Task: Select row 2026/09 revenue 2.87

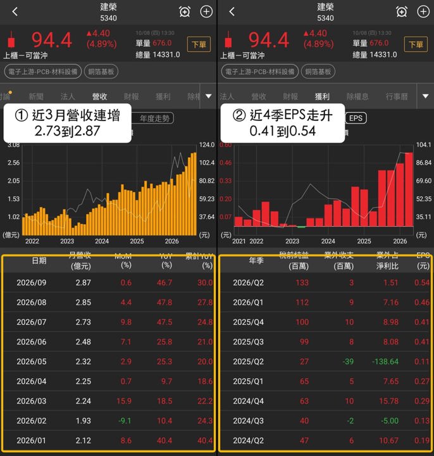Action: pyautogui.click(x=109, y=282)
